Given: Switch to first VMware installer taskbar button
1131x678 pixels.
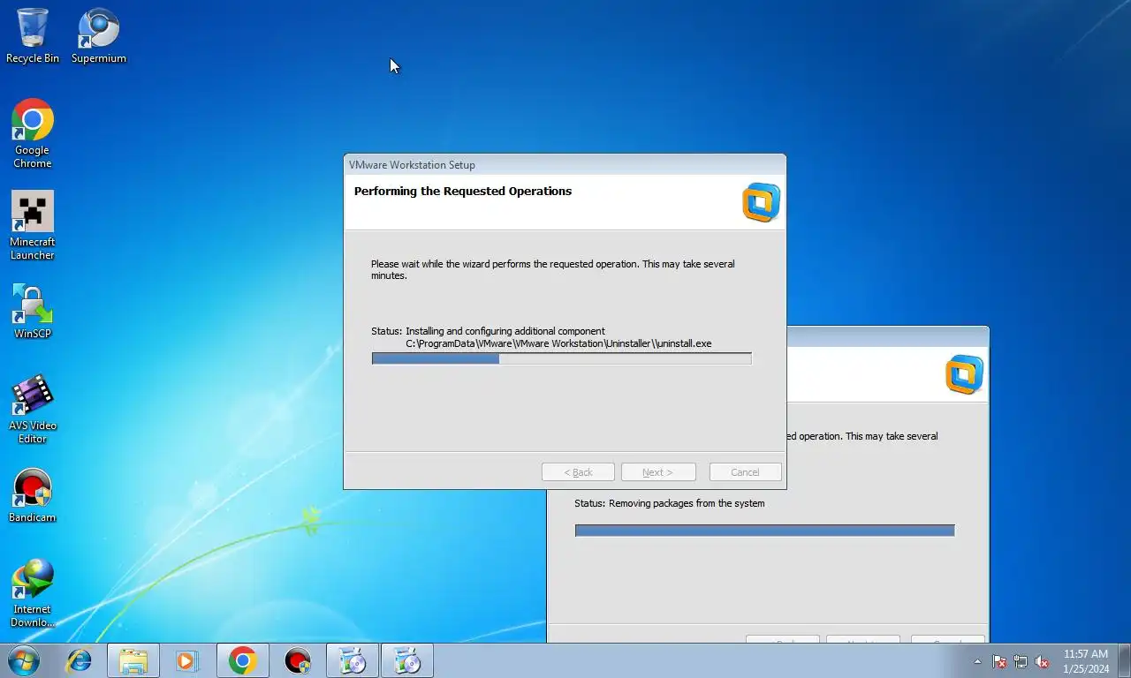Looking at the screenshot, I should pyautogui.click(x=353, y=660).
